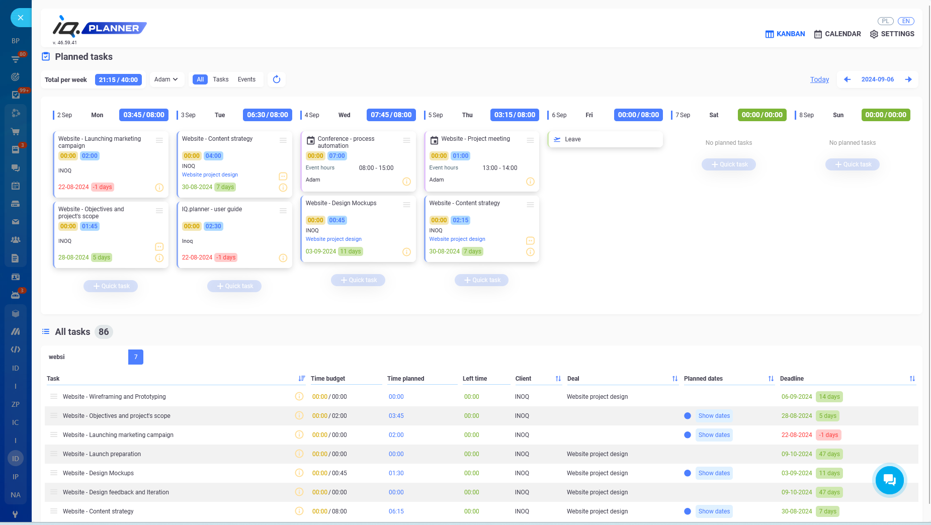Open the chat messages sidebar icon

coord(16,167)
